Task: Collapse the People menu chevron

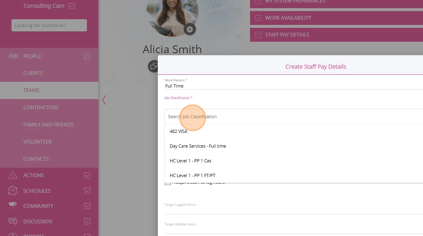Action: 87,56
